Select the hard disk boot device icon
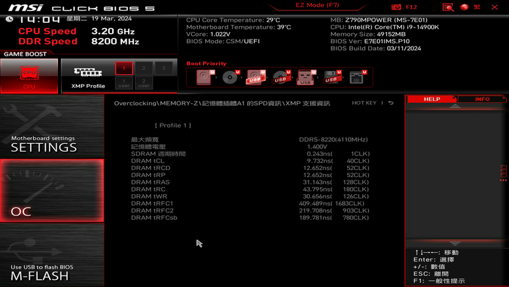 (x=205, y=77)
